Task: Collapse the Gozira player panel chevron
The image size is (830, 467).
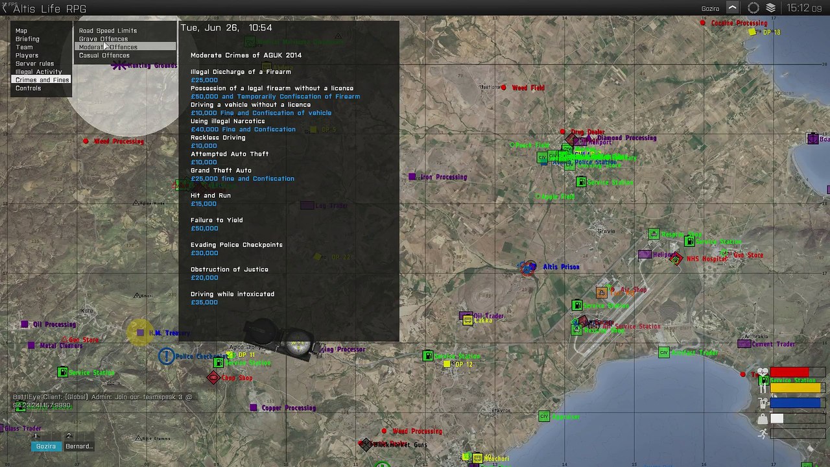Action: tap(732, 8)
